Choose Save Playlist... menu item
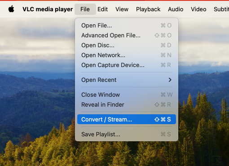The image size is (229, 166). click(x=127, y=134)
